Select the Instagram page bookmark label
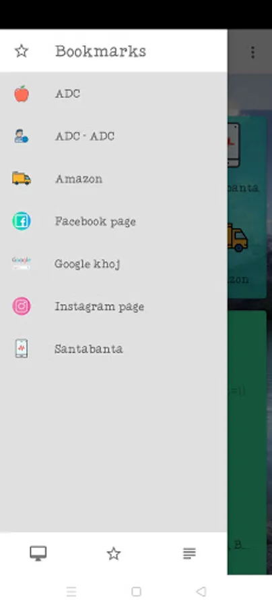 pos(99,306)
